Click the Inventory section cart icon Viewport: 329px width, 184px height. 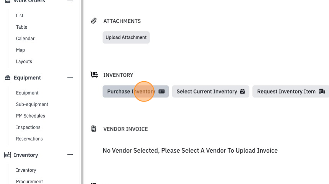[x=94, y=74]
